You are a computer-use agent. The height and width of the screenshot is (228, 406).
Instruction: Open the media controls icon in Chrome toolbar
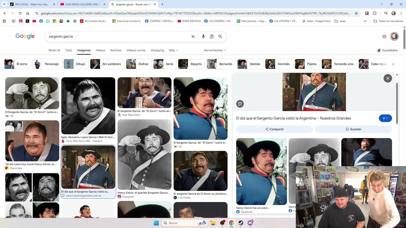click(x=386, y=13)
